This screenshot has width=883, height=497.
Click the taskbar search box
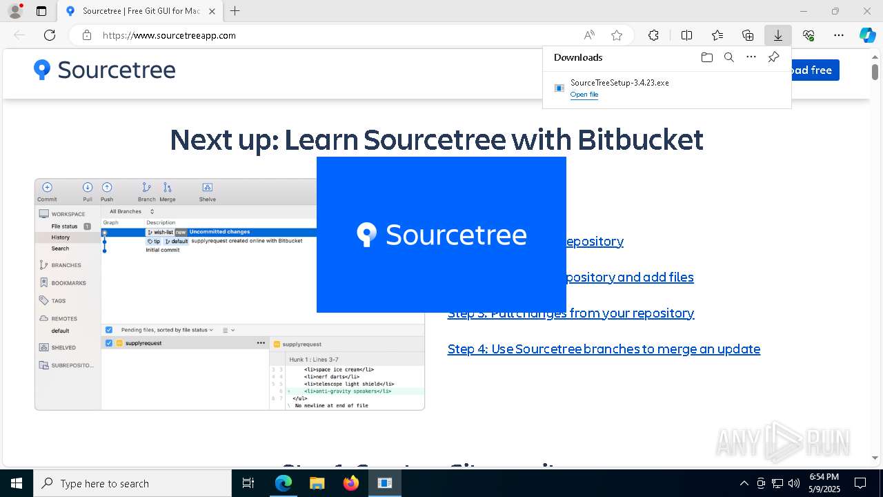[132, 483]
